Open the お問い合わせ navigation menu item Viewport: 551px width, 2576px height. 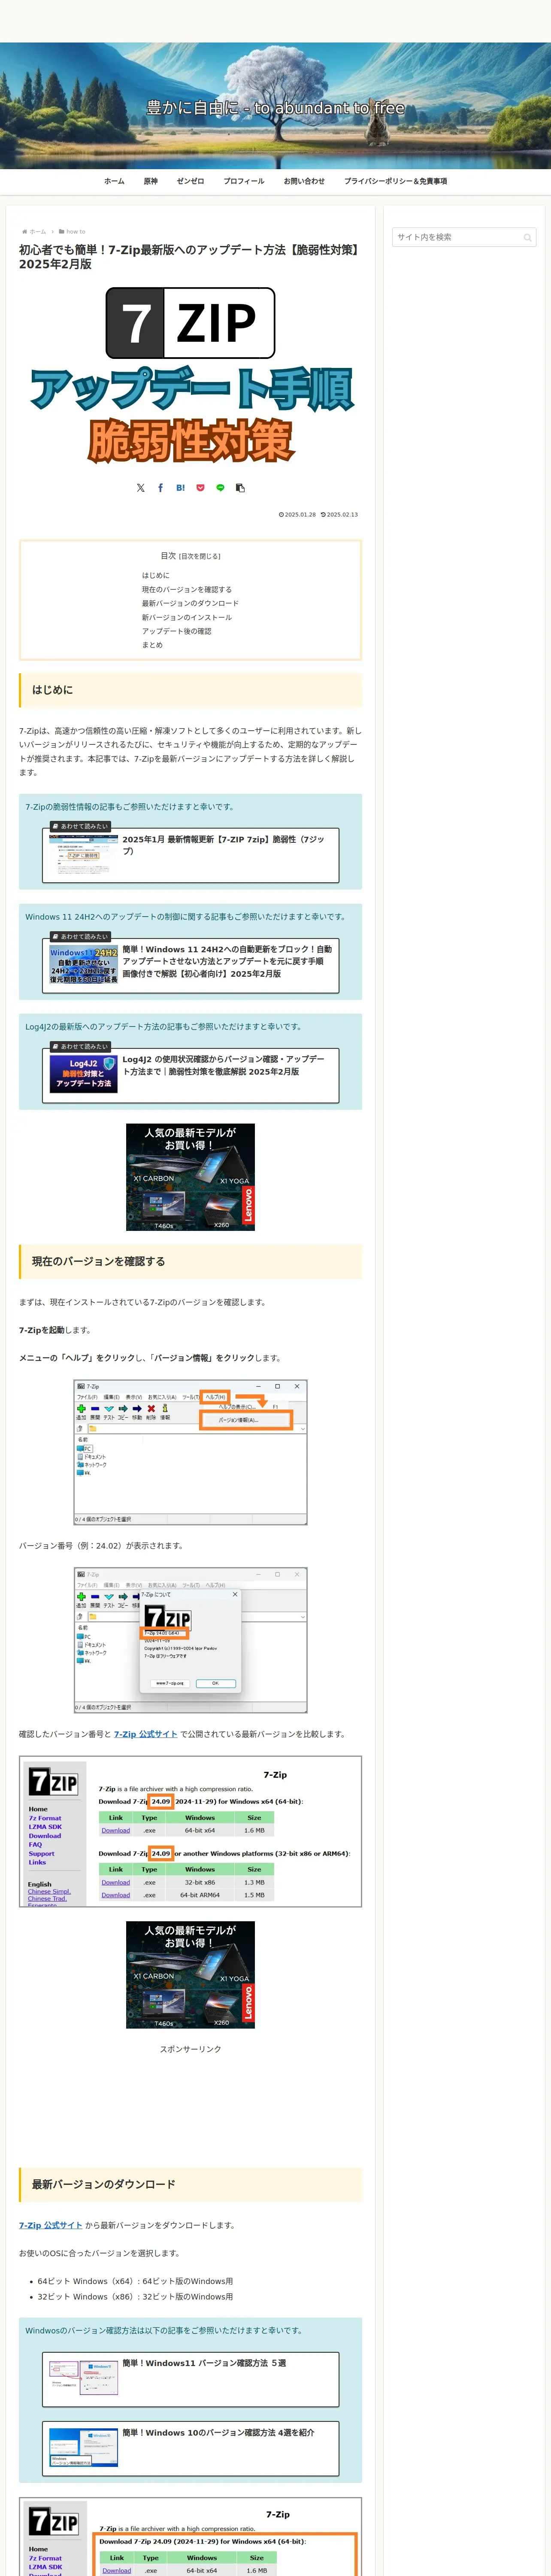[304, 181]
